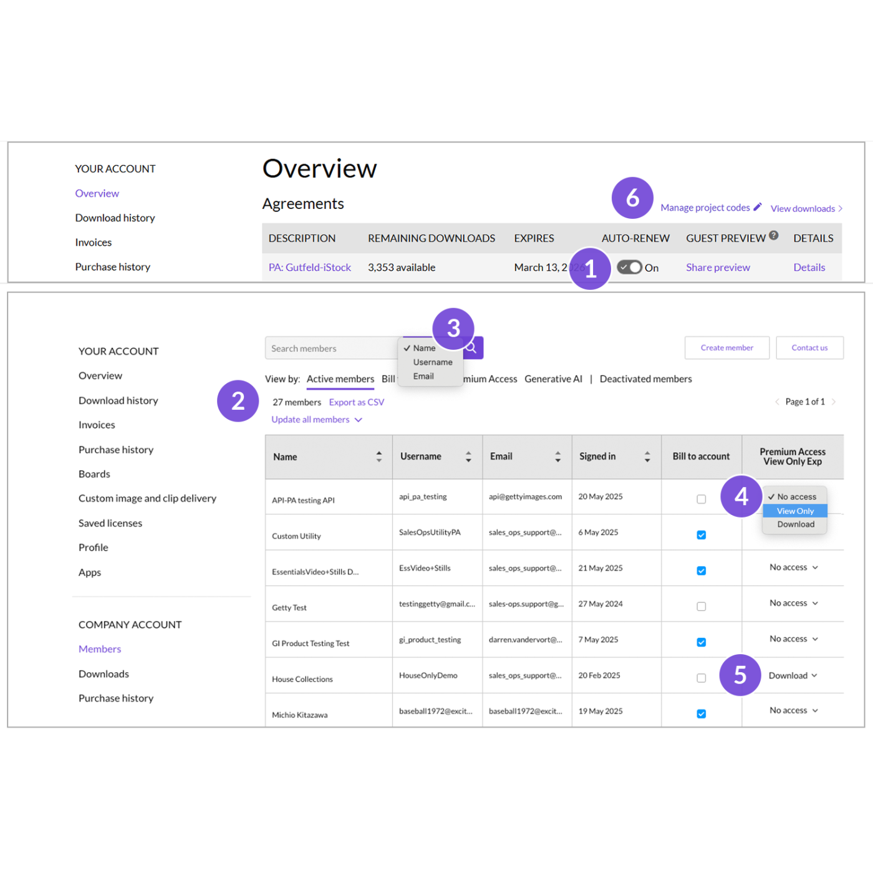Sort the table by the Signed in arrows
This screenshot has height=873, width=873.
pyautogui.click(x=647, y=456)
